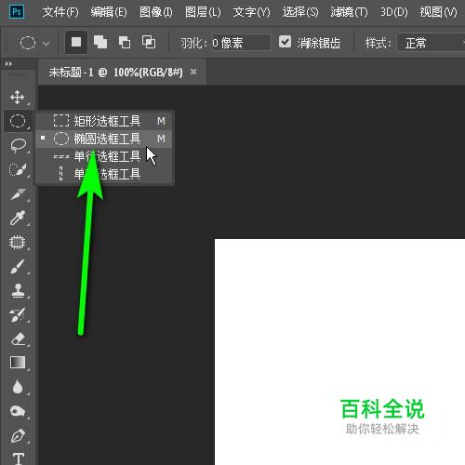The height and width of the screenshot is (465, 465).
Task: Select the Gradient tool
Action: click(18, 363)
